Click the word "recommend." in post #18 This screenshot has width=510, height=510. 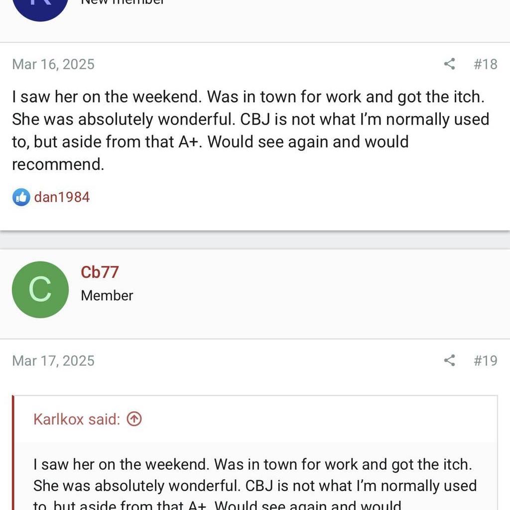click(58, 164)
